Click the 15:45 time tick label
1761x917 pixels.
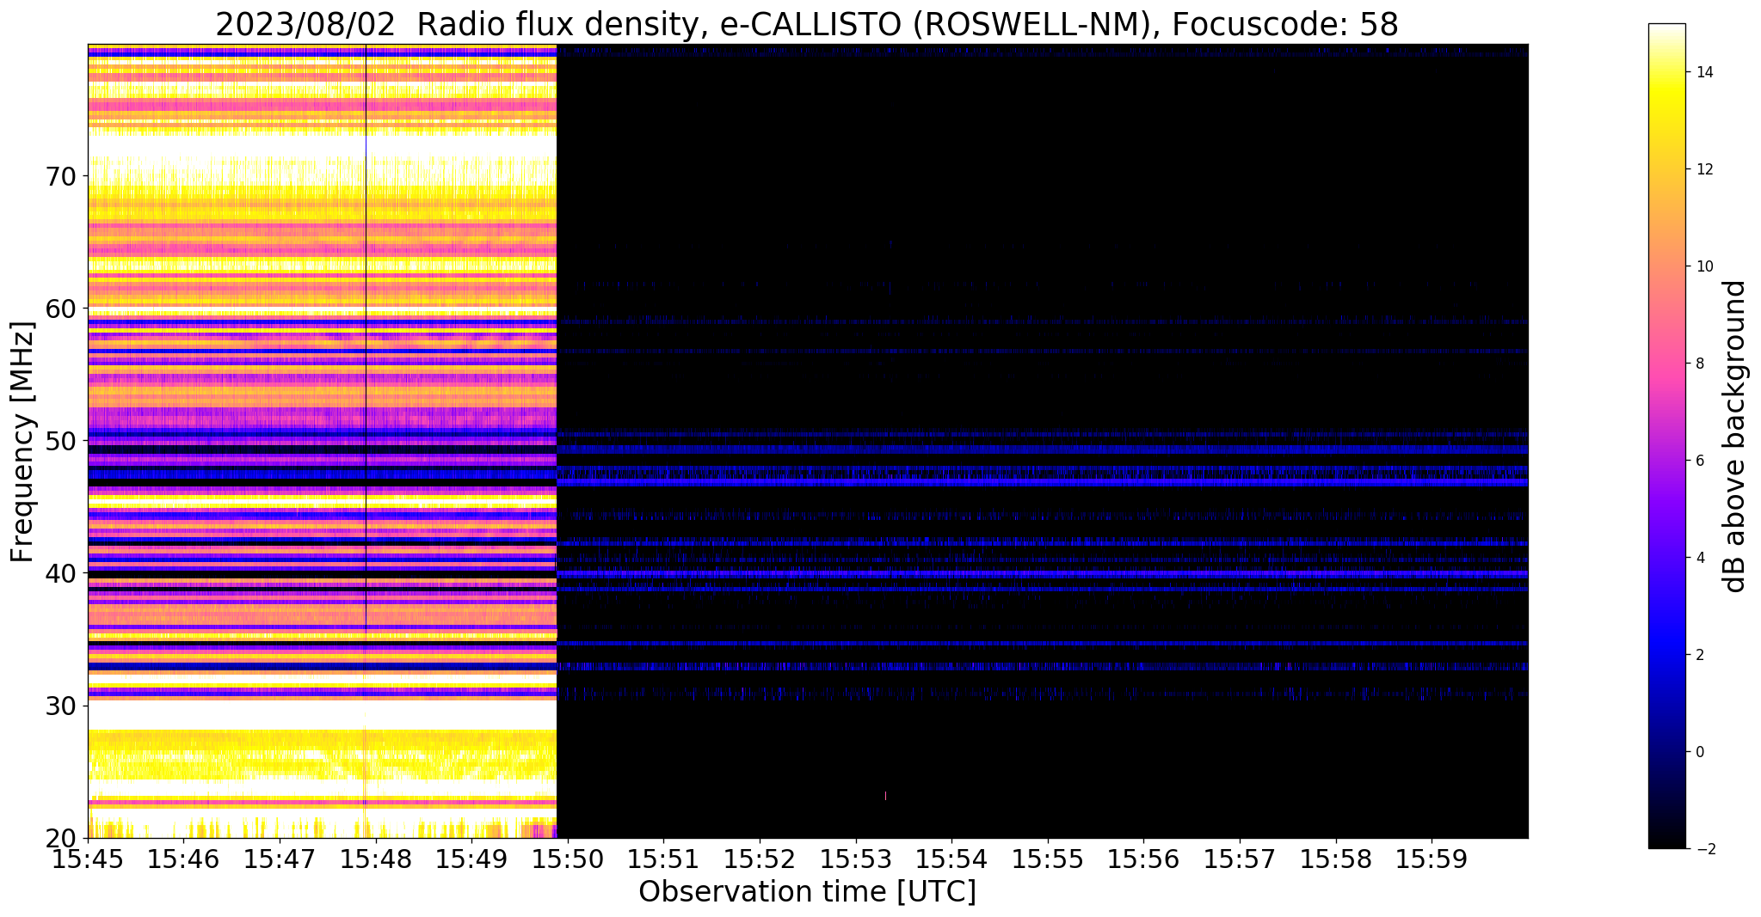tap(88, 859)
